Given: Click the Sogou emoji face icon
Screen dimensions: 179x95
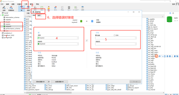Looking at the screenshot, I should pyautogui.click(x=165, y=56).
